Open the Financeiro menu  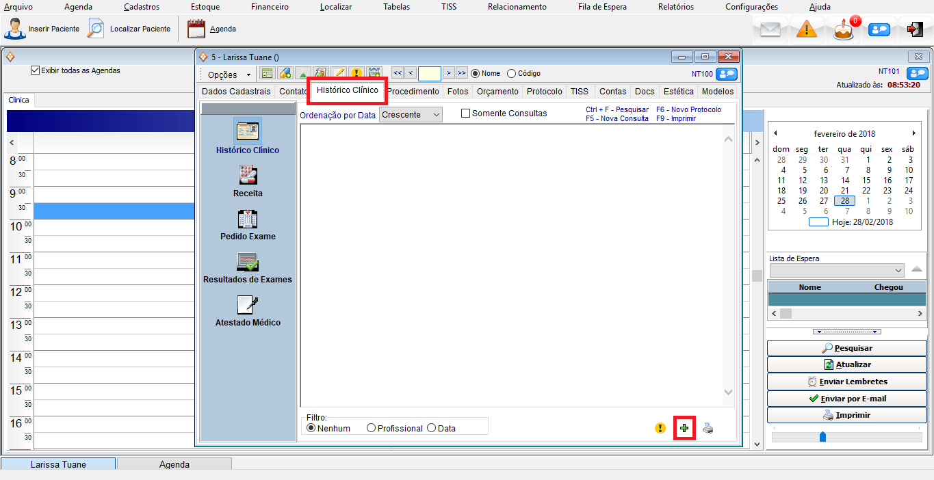270,7
